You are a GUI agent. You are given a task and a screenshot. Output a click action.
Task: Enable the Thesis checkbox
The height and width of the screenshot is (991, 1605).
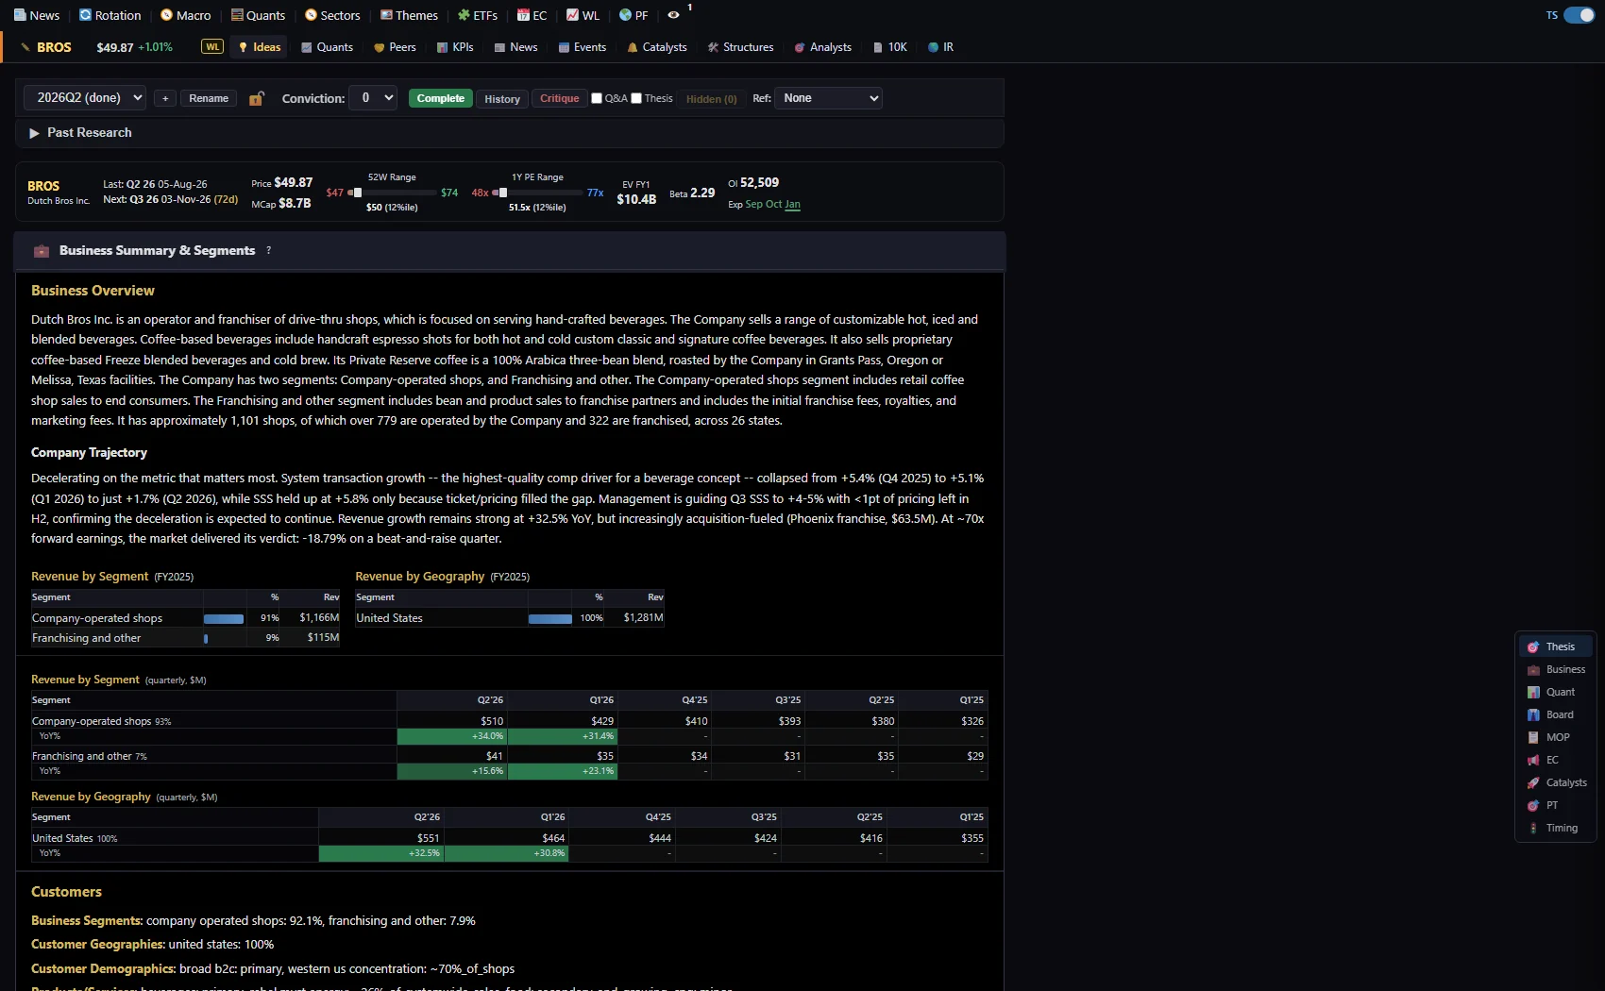point(636,98)
